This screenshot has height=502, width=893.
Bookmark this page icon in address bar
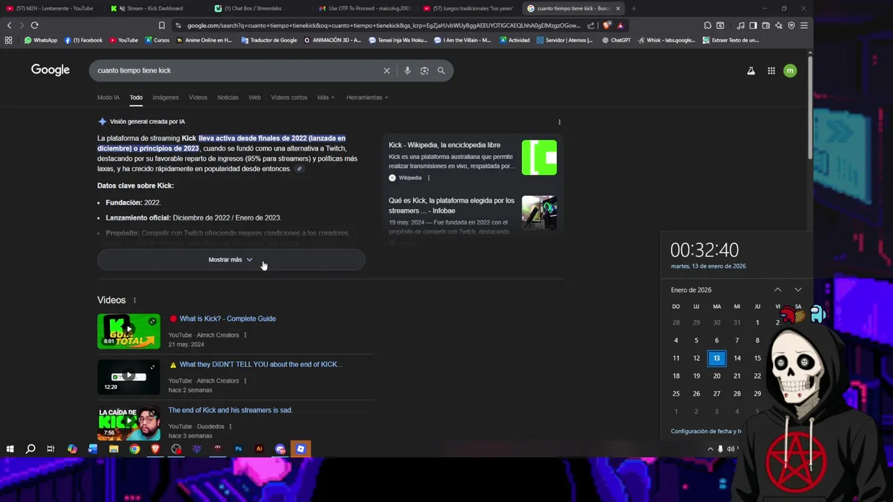(x=162, y=25)
